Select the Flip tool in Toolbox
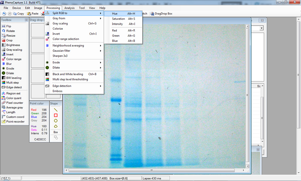Image resolution: width=301 pixels, height=181 pixels. pos(8,26)
